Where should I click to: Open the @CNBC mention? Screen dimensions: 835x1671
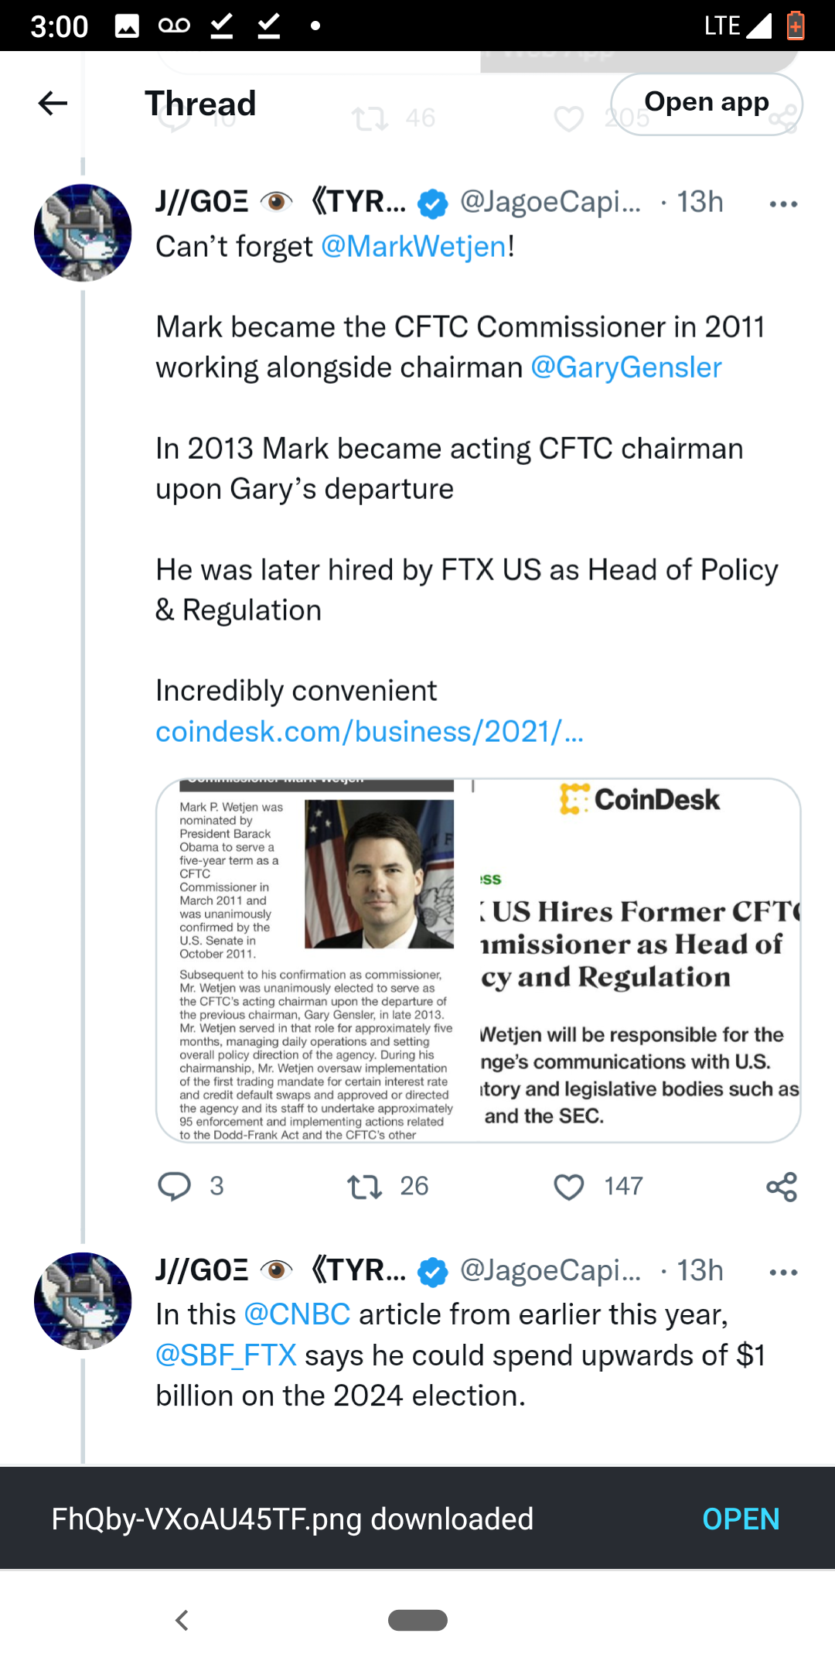point(297,1314)
